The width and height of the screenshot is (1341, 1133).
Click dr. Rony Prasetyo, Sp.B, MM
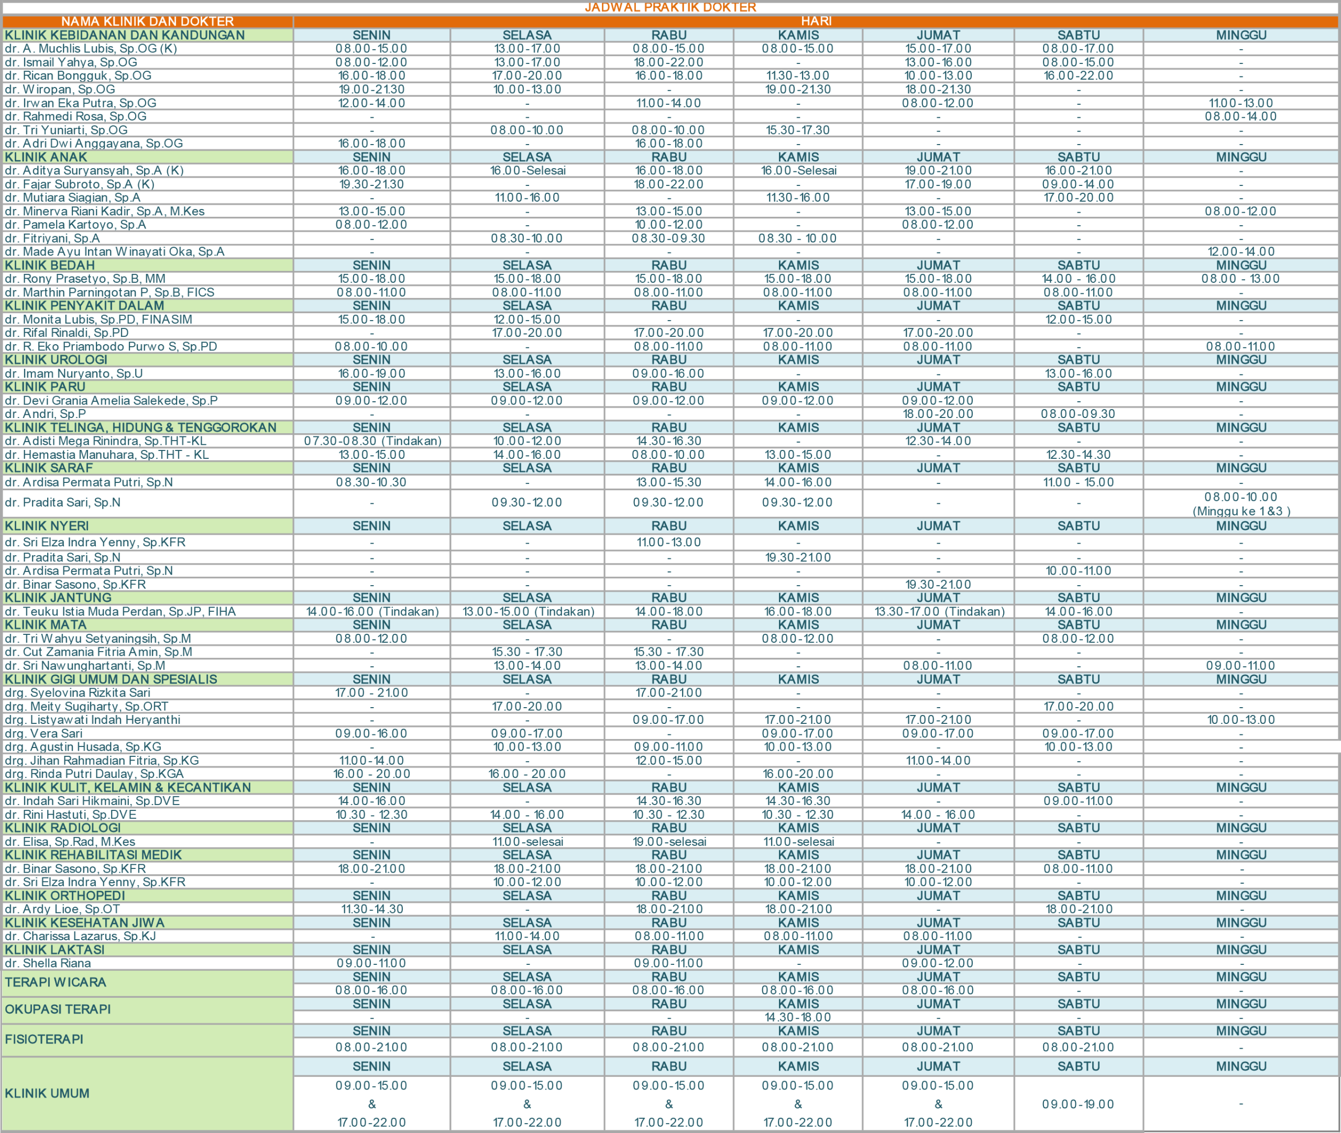[85, 279]
